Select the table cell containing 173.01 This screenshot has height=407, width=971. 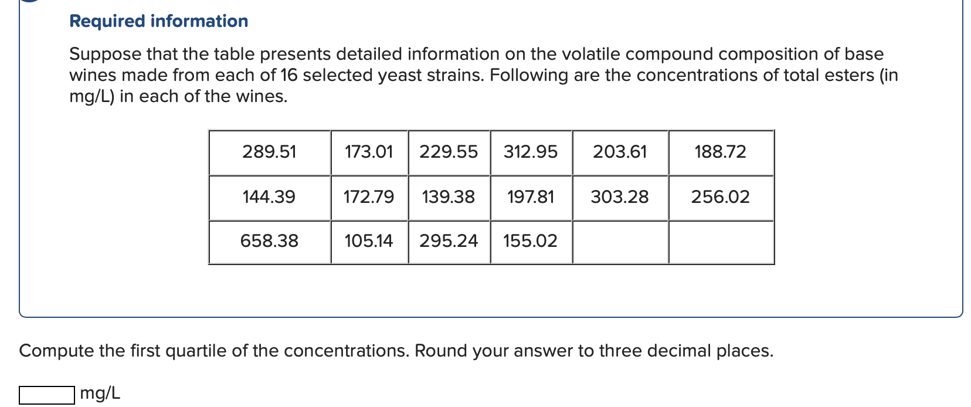click(370, 152)
